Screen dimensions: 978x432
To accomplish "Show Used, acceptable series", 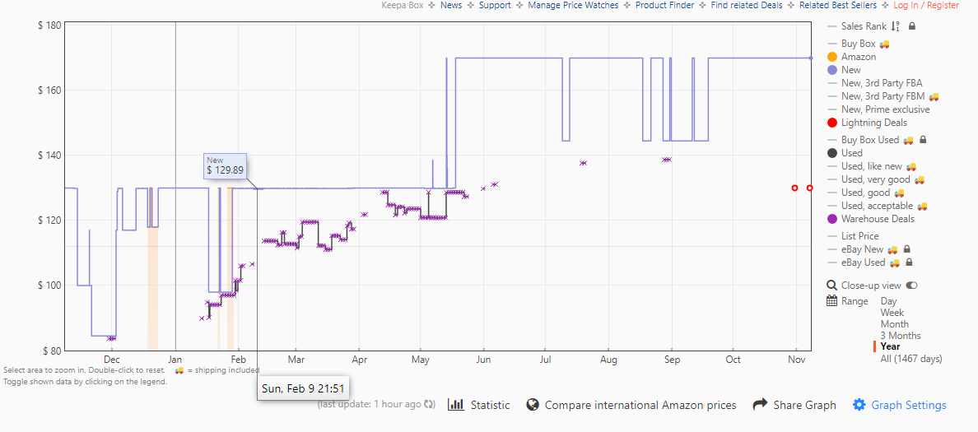I will pyautogui.click(x=877, y=205).
